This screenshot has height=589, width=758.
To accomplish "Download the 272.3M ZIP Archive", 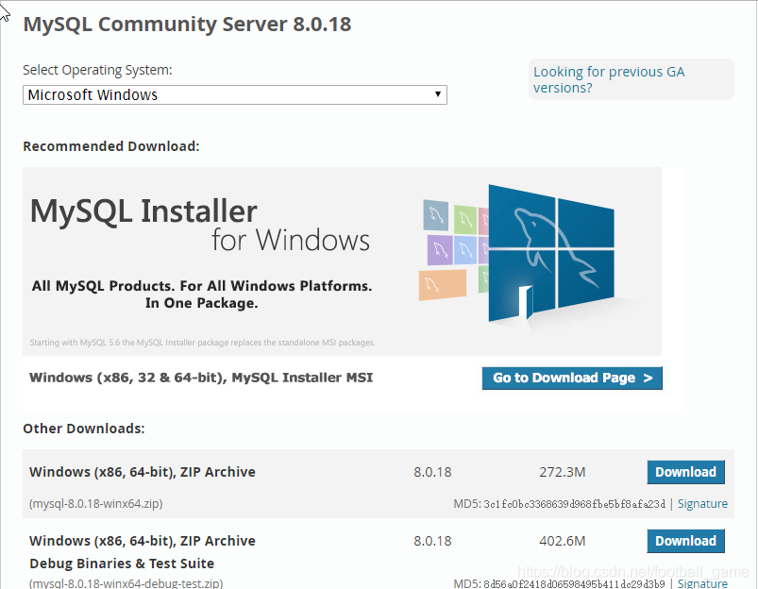I will pyautogui.click(x=685, y=472).
